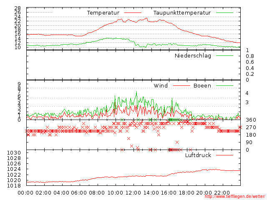Image resolution: width=267 pixels, height=200 pixels.
Task: Click the 1024 pressure axis value
Action: [14, 169]
